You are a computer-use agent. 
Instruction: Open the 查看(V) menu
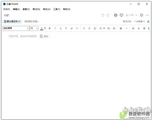(x=26, y=9)
